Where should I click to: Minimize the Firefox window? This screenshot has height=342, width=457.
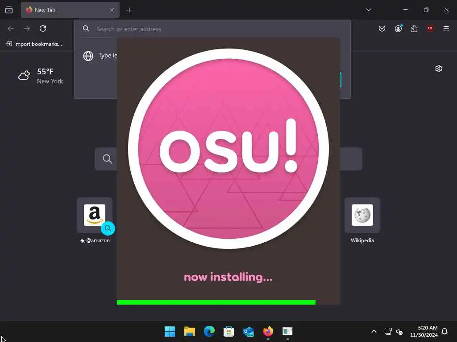405,10
